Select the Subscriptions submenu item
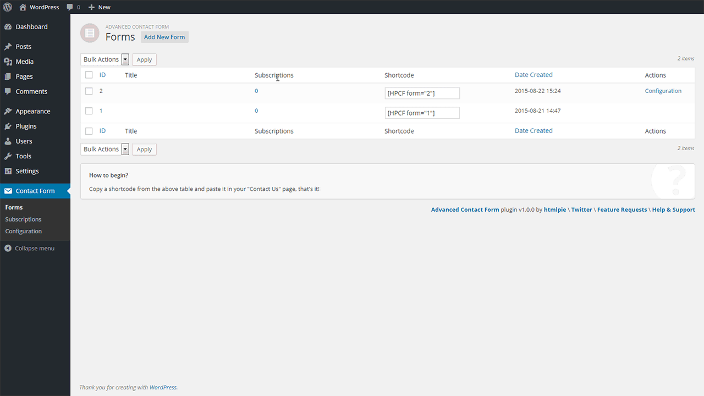Screen dimensions: 704x396 [x=23, y=219]
